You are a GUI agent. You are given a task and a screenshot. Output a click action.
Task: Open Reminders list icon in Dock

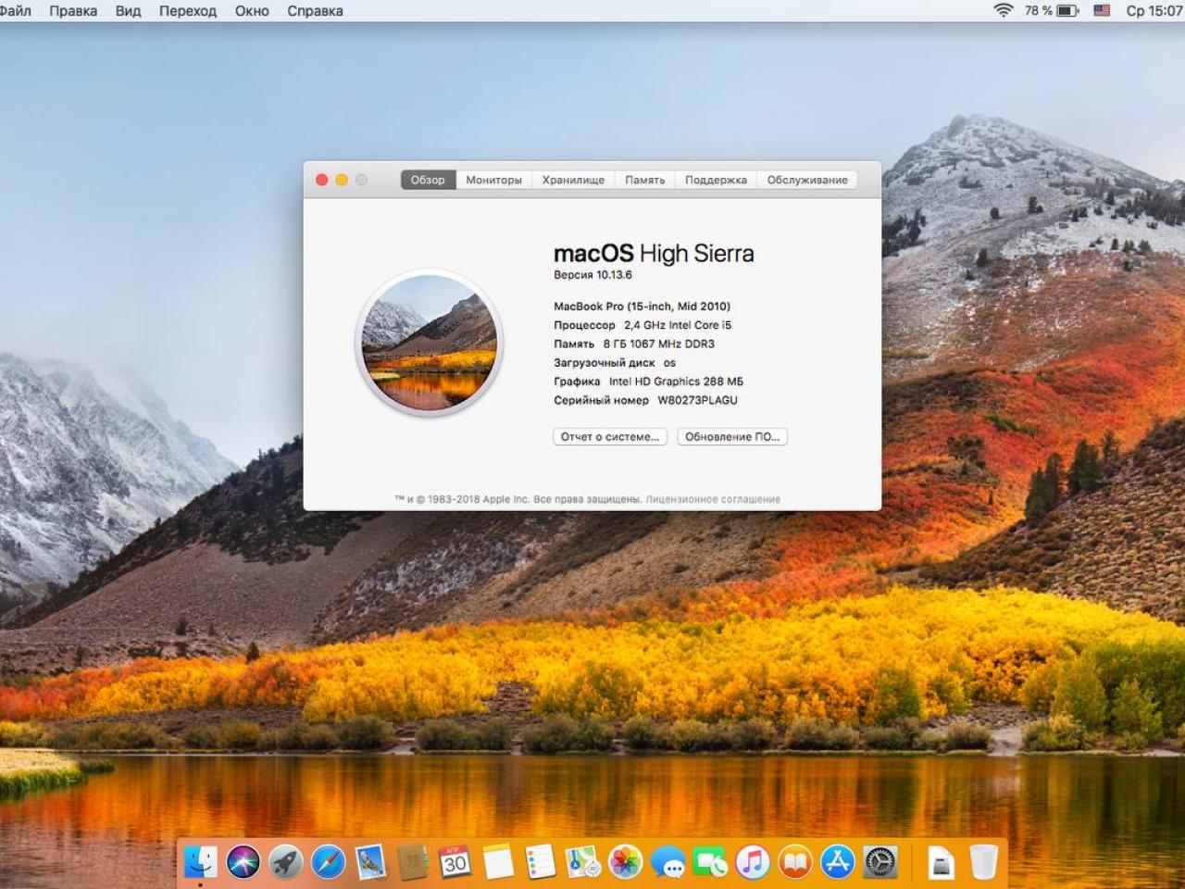(x=540, y=862)
